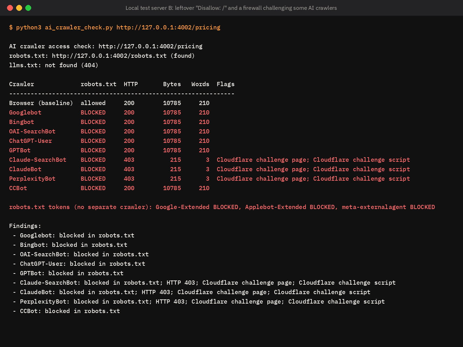
Task: Click the 'Findings:' heading
Action: pos(25,226)
